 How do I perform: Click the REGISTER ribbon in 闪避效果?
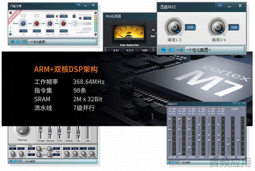tap(14, 16)
